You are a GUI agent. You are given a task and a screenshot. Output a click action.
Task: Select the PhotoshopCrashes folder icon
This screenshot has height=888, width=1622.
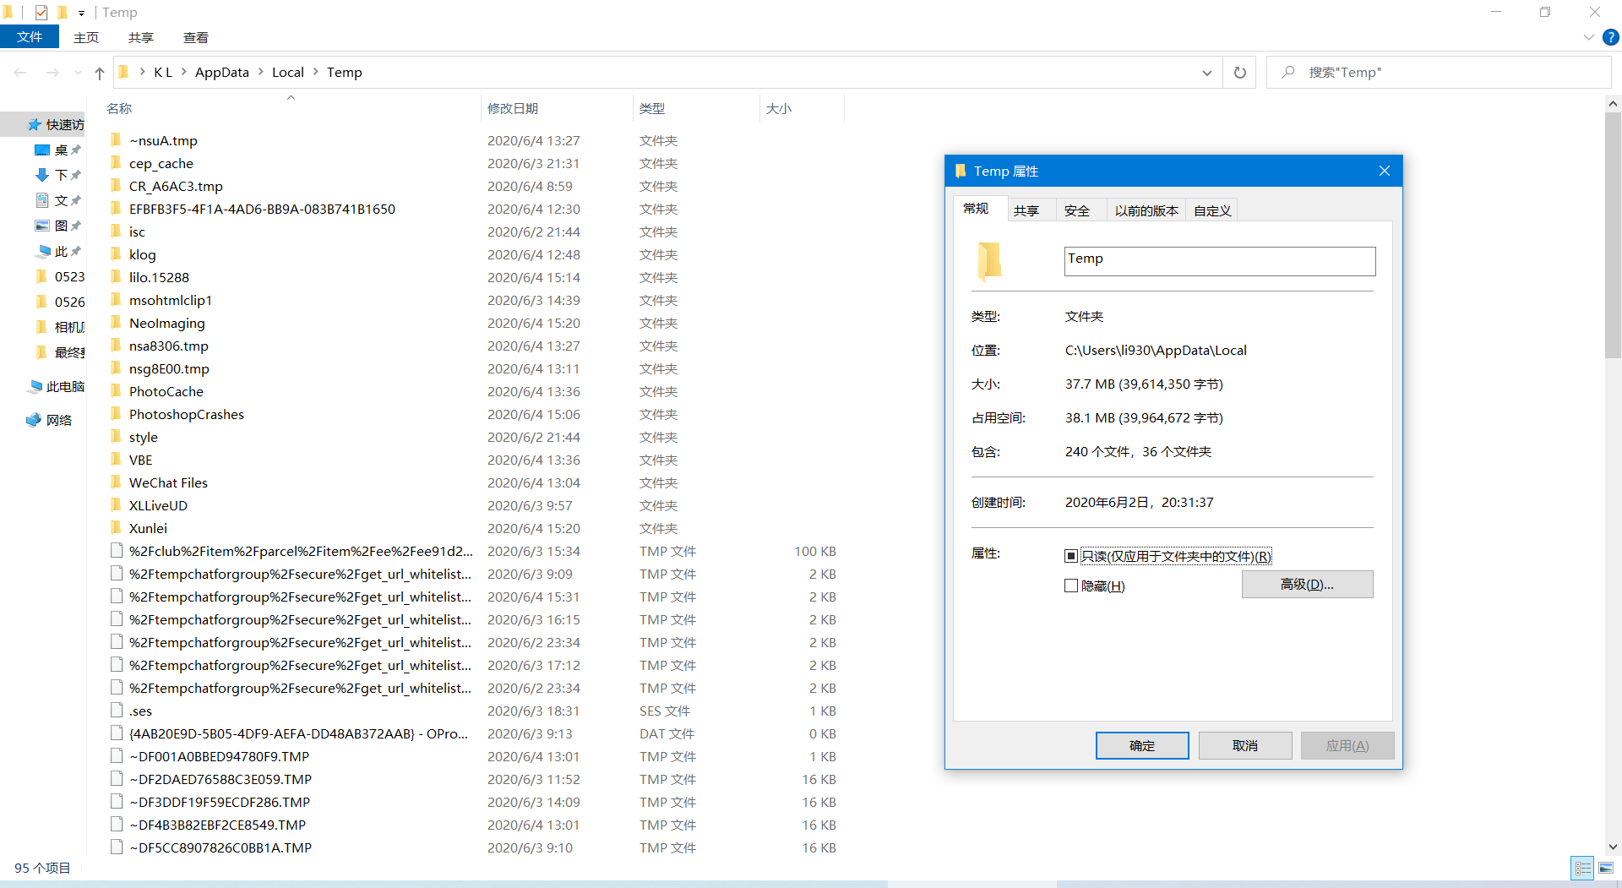117,414
